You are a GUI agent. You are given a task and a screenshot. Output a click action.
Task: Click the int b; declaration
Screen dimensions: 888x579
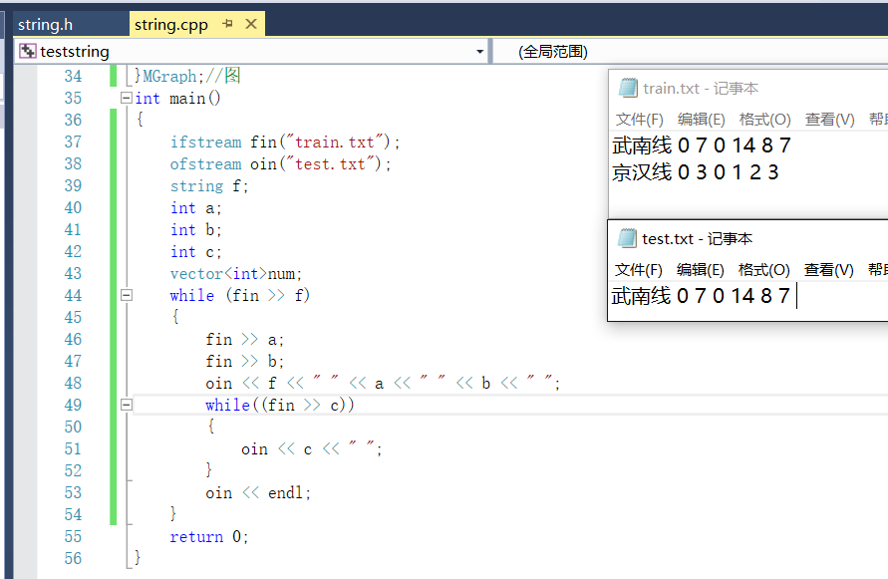(196, 230)
